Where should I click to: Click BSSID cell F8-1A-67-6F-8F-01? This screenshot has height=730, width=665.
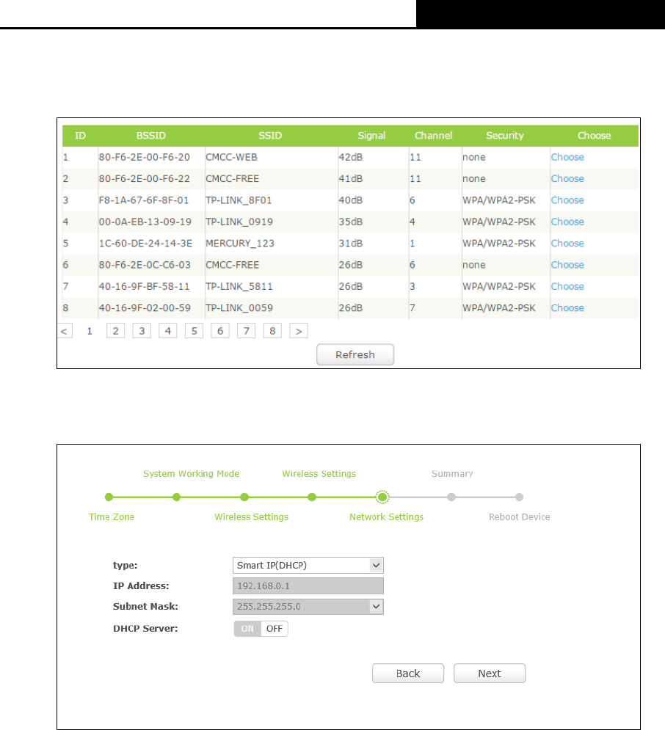pyautogui.click(x=144, y=200)
